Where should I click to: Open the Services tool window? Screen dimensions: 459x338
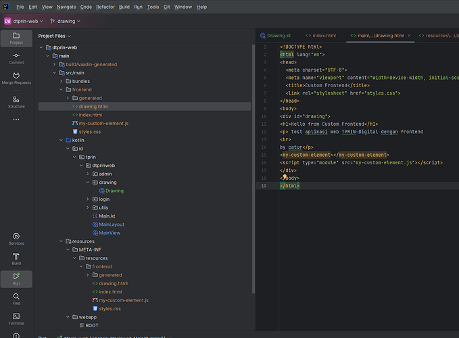(16, 238)
